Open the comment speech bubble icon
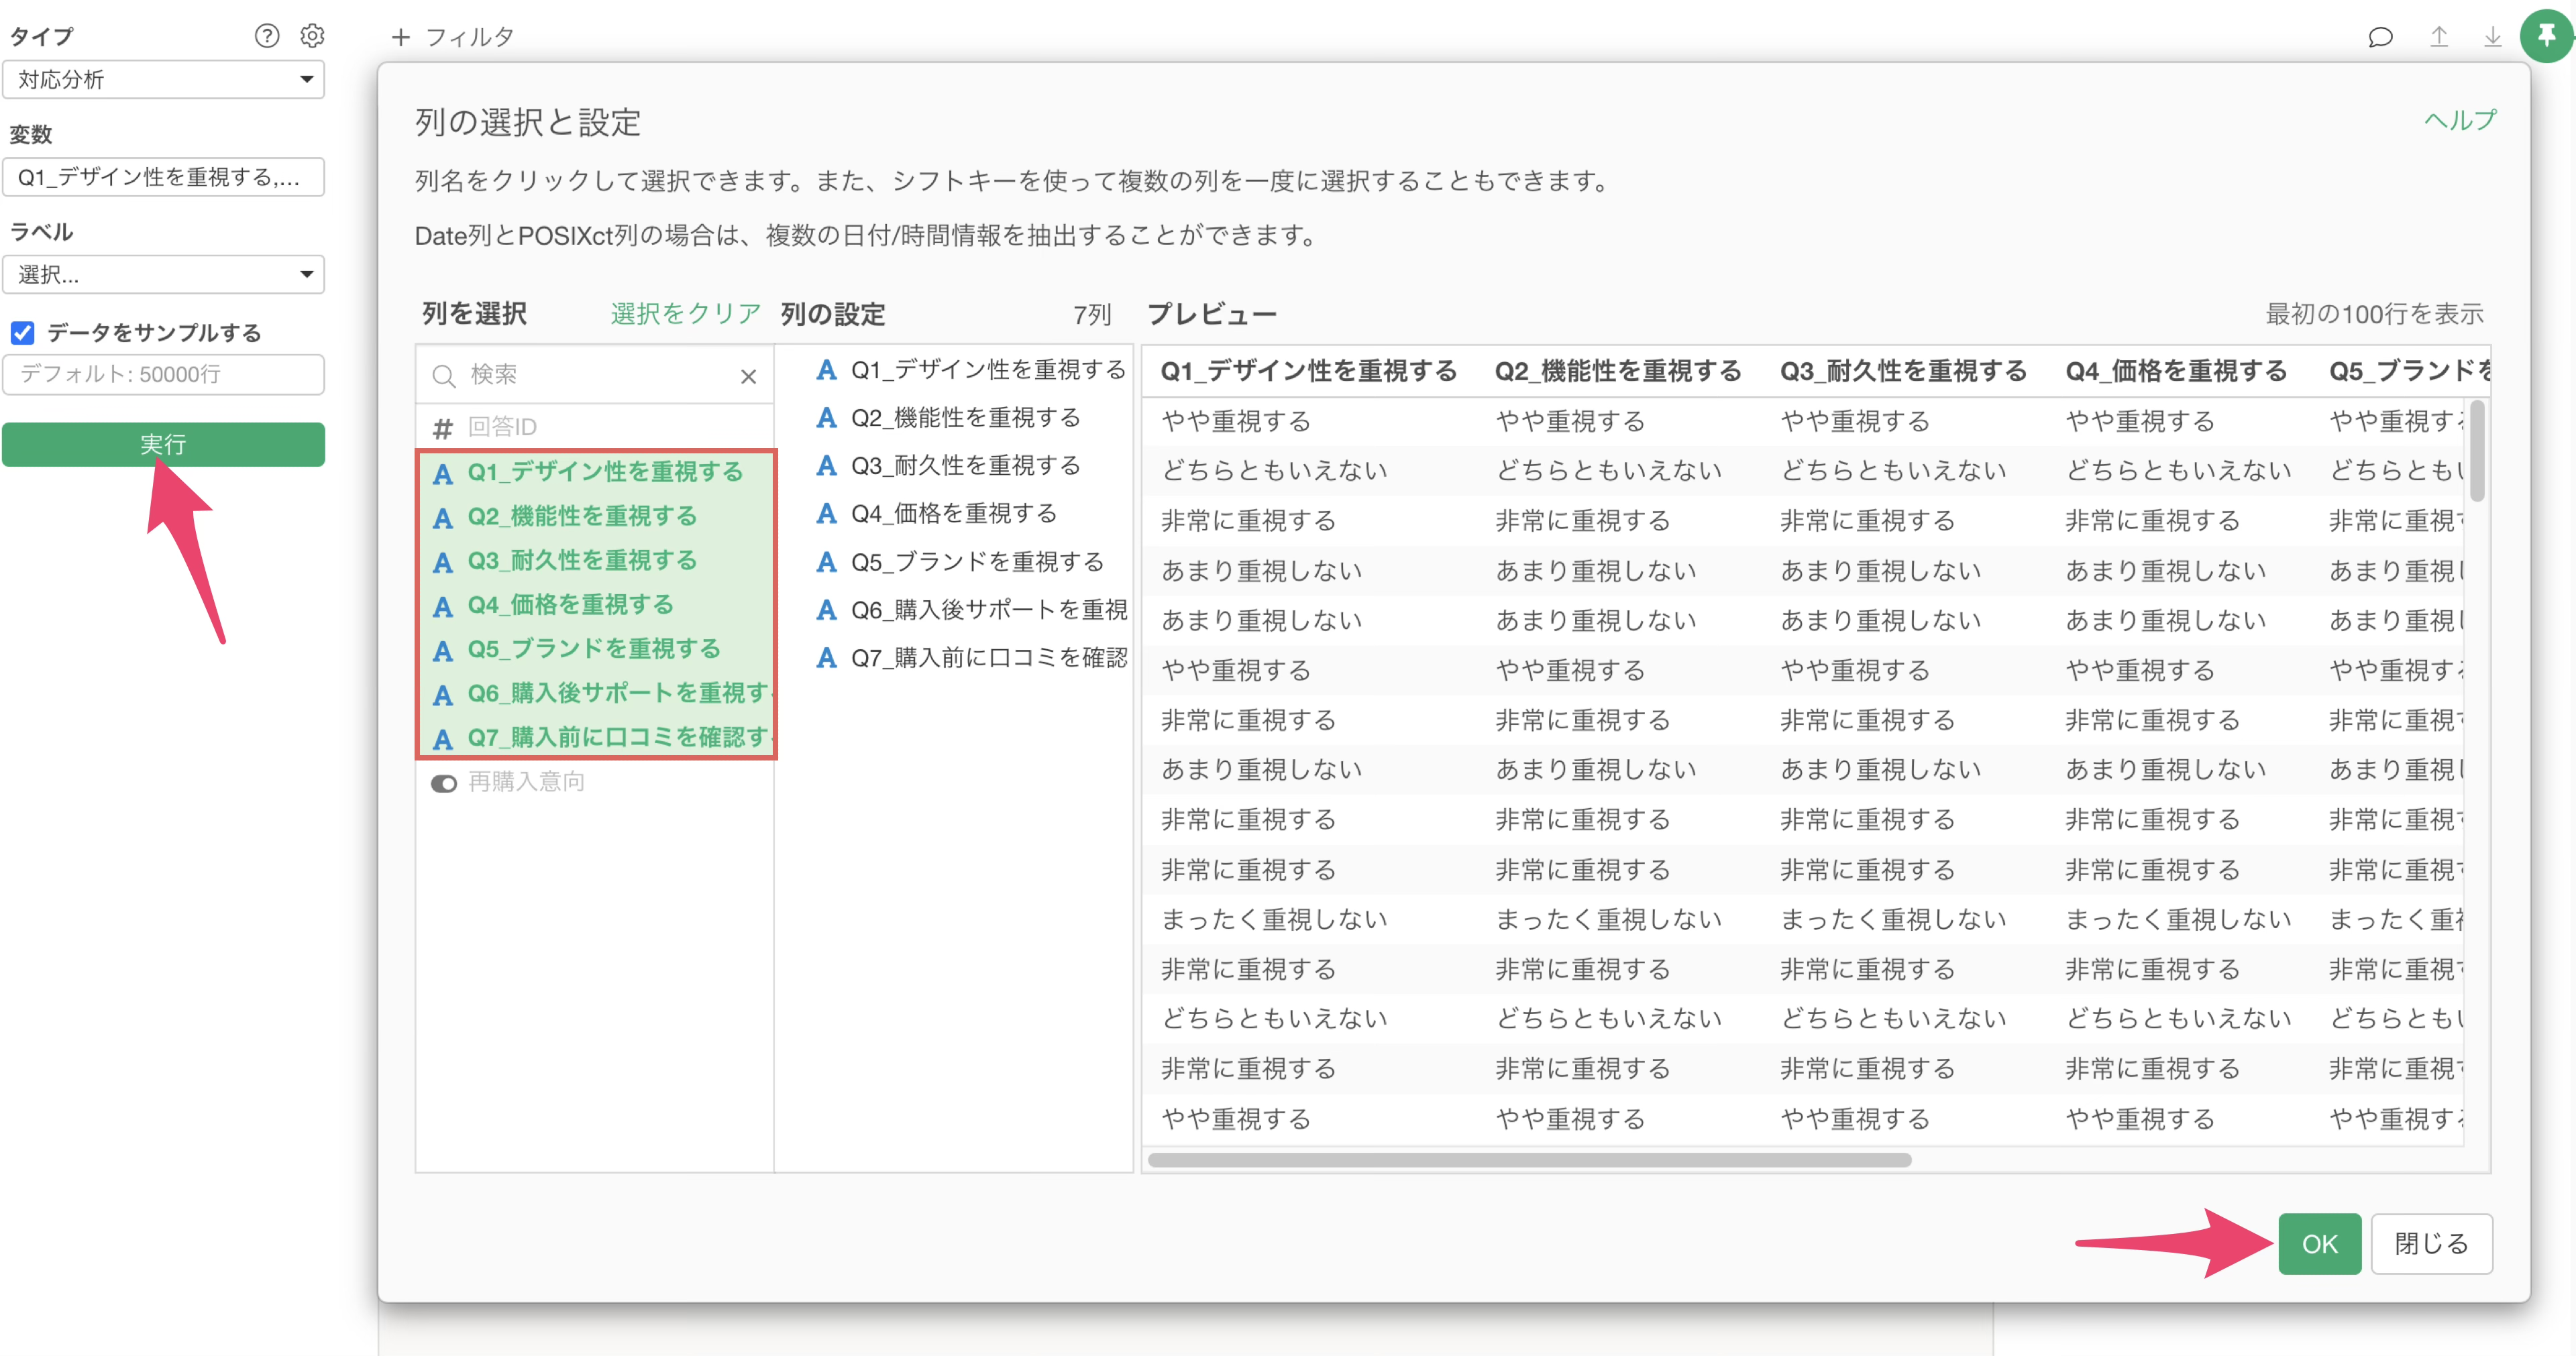 point(2380,38)
